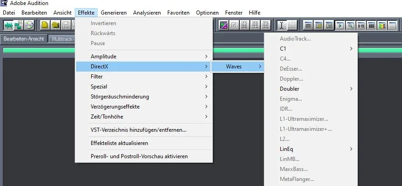Expand the C1 plugin submenu arrow
Screen dimensions: 402x186
click(x=351, y=49)
